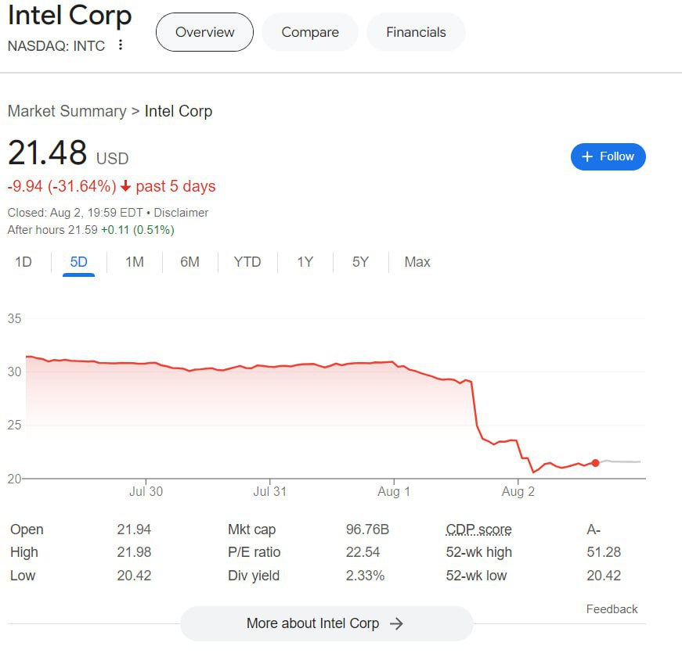Choose the 5D chart range
Image resolution: width=682 pixels, height=657 pixels.
[x=78, y=262]
